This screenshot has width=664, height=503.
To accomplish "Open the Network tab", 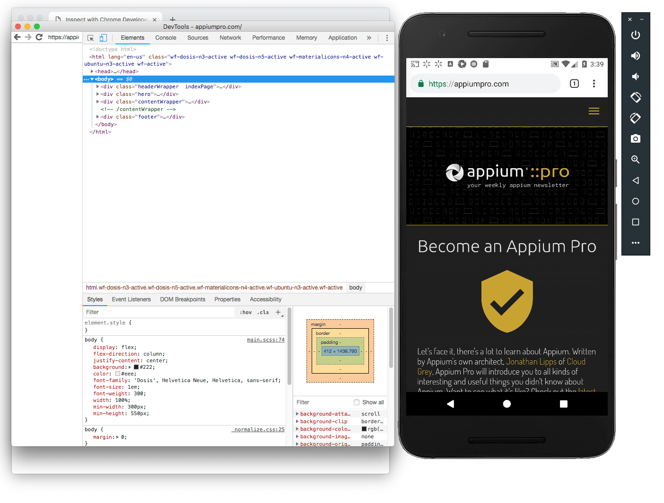I will coord(230,38).
